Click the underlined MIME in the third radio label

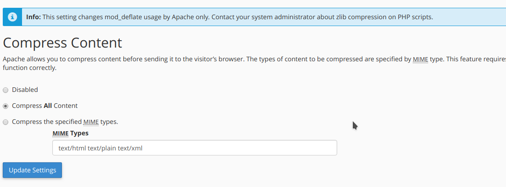(91, 122)
